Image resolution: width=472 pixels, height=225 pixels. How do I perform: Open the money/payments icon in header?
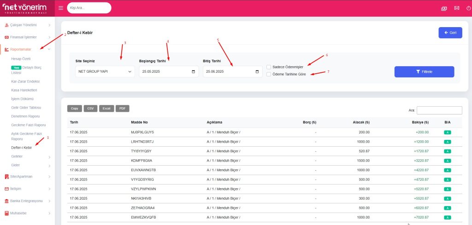pyautogui.click(x=443, y=8)
